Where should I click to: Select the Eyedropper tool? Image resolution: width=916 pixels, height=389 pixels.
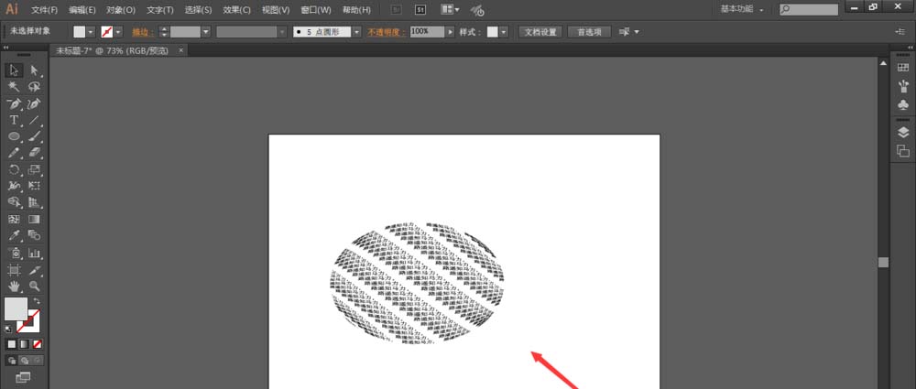coord(14,236)
